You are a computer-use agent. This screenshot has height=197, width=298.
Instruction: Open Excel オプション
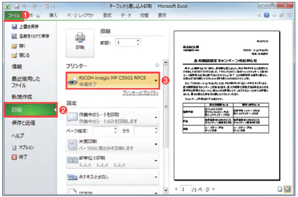[x=23, y=147]
